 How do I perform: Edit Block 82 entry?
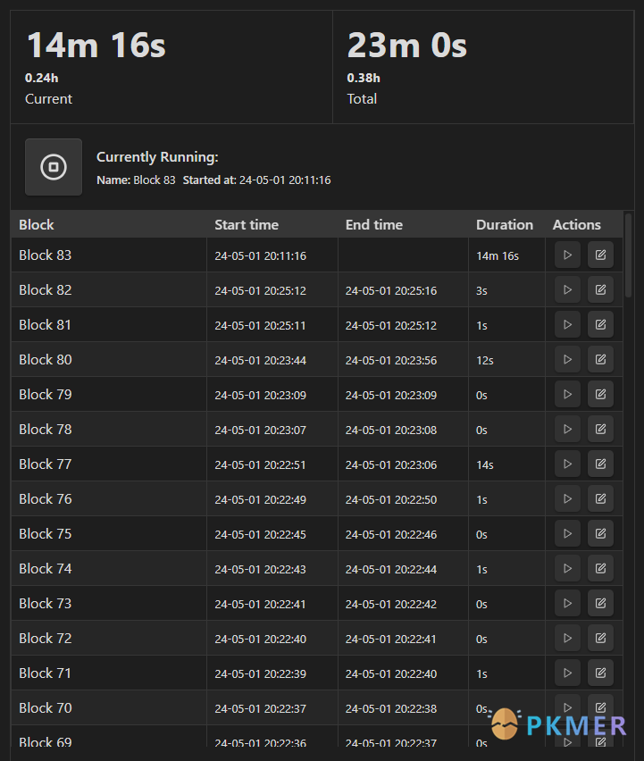[600, 289]
